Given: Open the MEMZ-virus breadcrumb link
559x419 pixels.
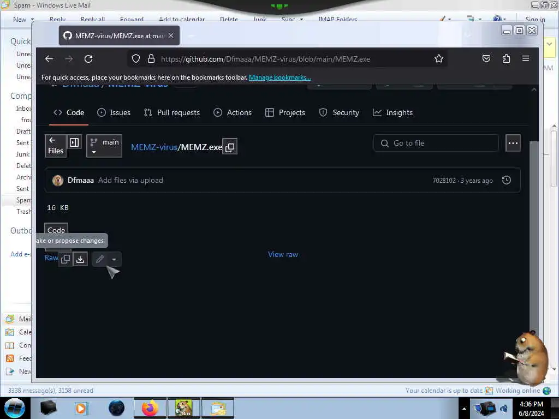Looking at the screenshot, I should pos(154,147).
